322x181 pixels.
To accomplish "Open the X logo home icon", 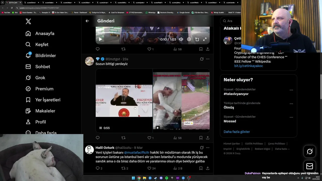I will tap(28, 21).
